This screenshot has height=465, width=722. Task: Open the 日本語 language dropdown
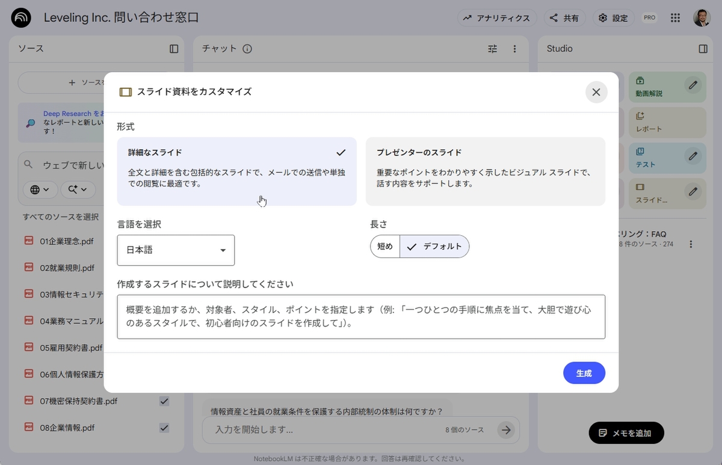point(176,250)
